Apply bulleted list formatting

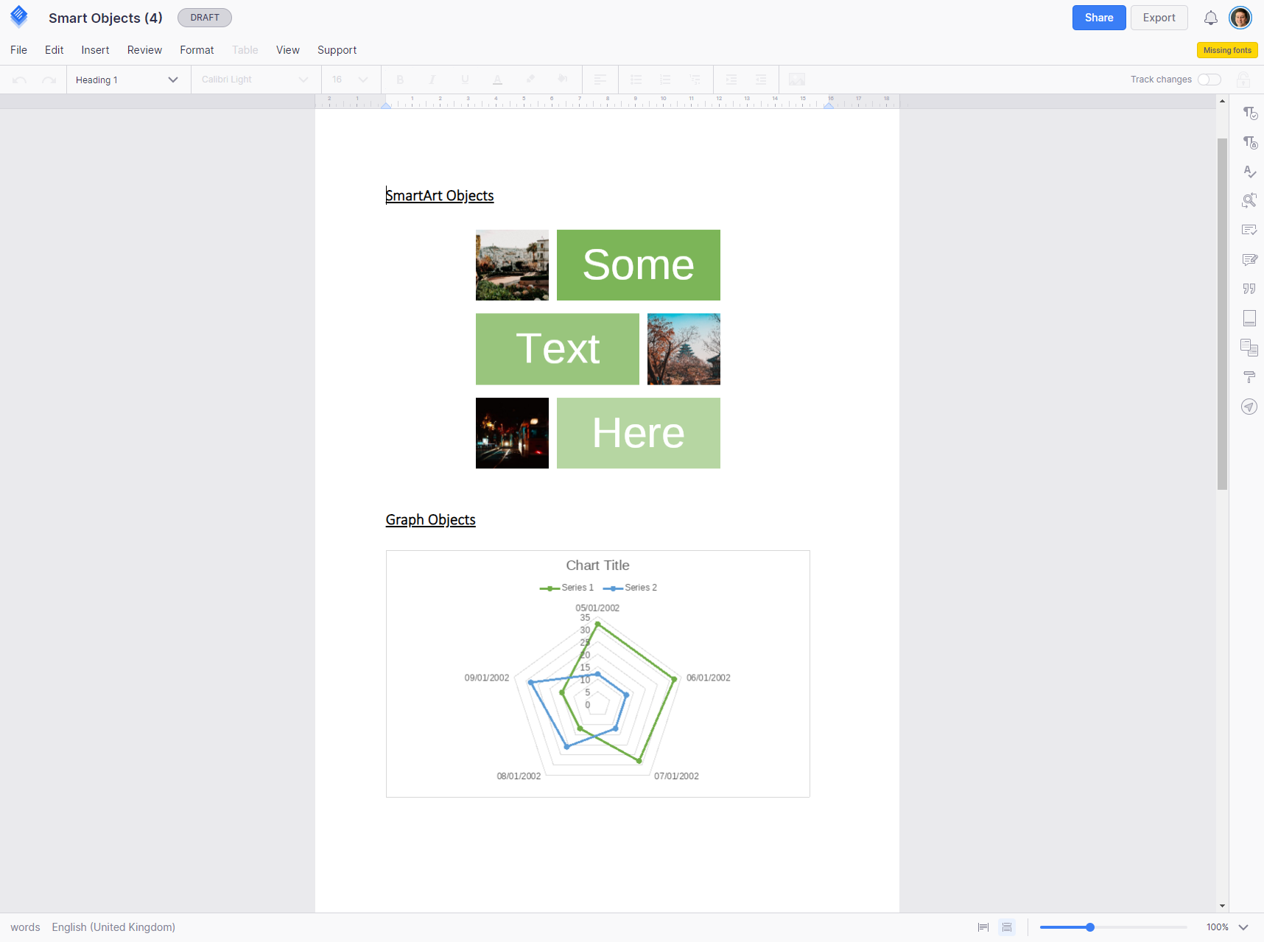coord(636,80)
